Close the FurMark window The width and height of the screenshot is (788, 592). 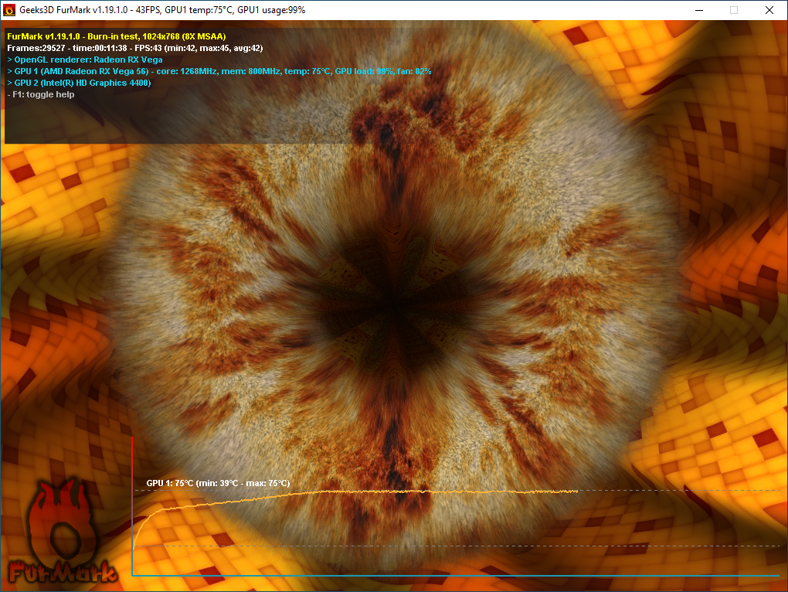(x=769, y=10)
